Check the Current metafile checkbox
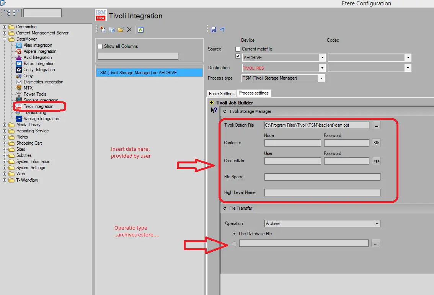The width and height of the screenshot is (434, 295). (238, 49)
